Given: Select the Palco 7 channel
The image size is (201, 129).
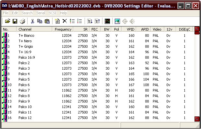Looking at the screenshot, I should 24,90.
